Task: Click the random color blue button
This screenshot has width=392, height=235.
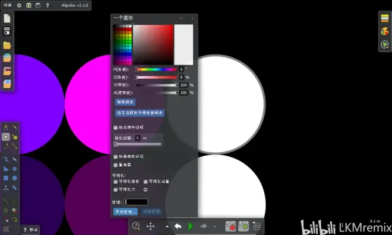Action: (x=125, y=102)
